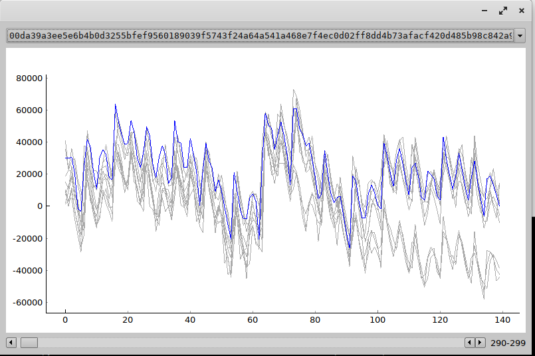Step back with the small left arrow button near 290-299
The height and width of the screenshot is (356, 535).
(470, 342)
